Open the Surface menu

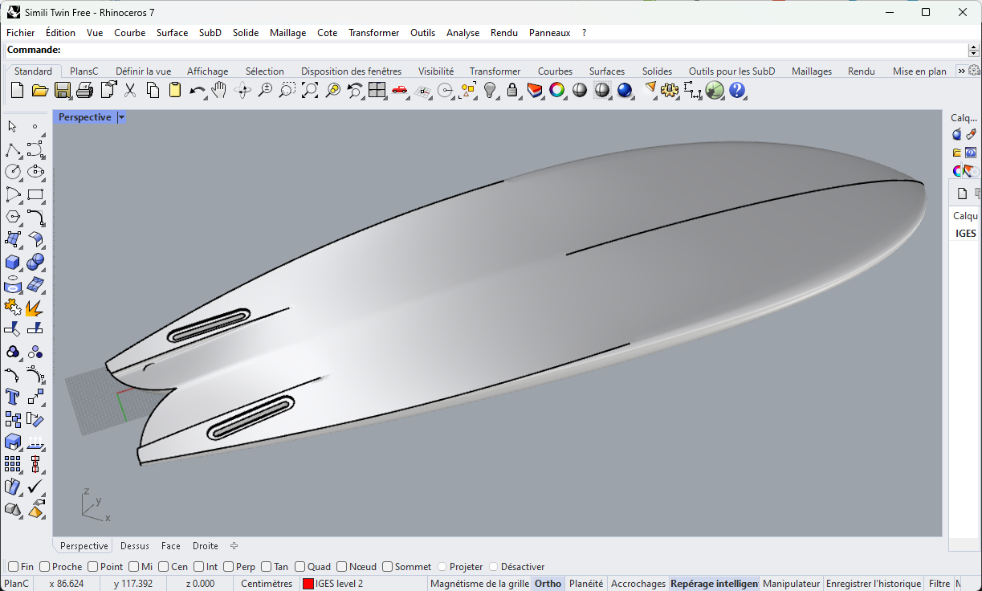pyautogui.click(x=172, y=33)
